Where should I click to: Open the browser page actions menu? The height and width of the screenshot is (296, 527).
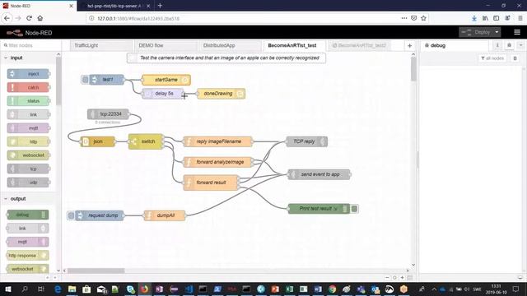tap(404, 18)
